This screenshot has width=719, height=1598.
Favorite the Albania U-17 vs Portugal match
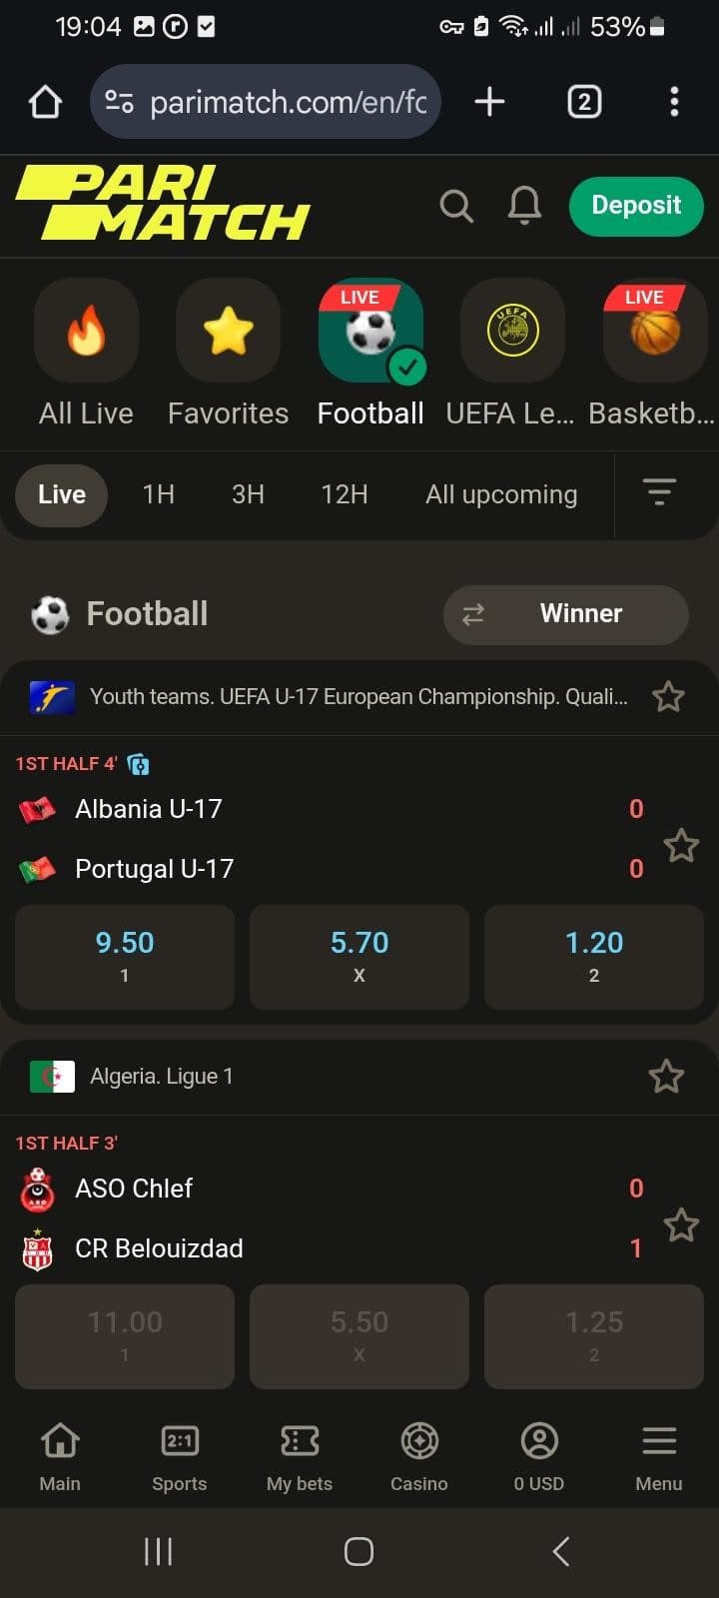(681, 845)
